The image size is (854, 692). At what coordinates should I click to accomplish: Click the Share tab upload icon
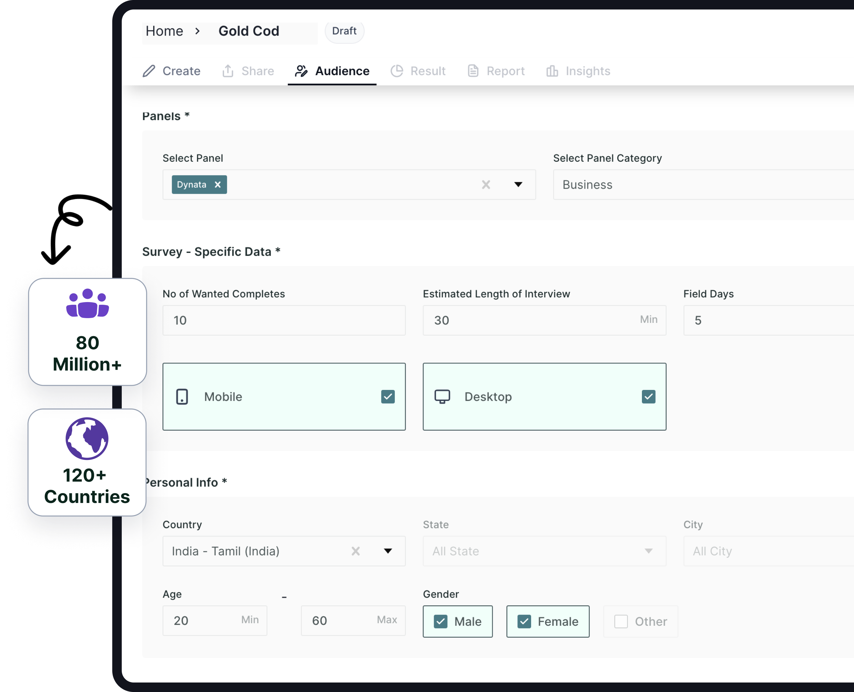click(x=228, y=71)
